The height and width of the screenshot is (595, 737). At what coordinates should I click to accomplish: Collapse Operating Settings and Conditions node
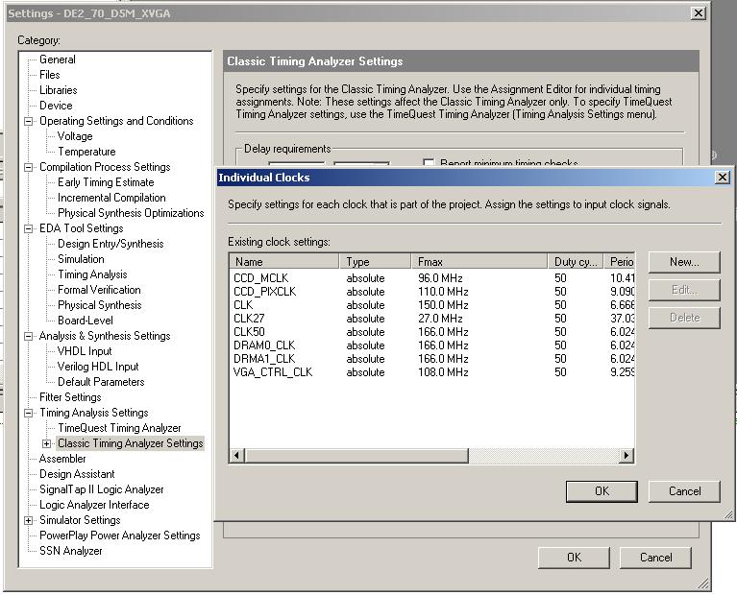point(29,121)
